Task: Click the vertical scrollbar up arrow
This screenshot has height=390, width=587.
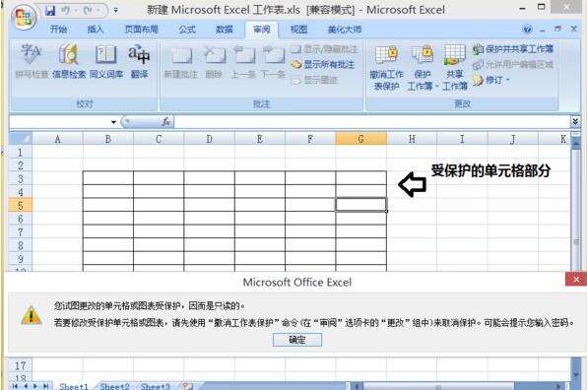Action: coord(576,143)
